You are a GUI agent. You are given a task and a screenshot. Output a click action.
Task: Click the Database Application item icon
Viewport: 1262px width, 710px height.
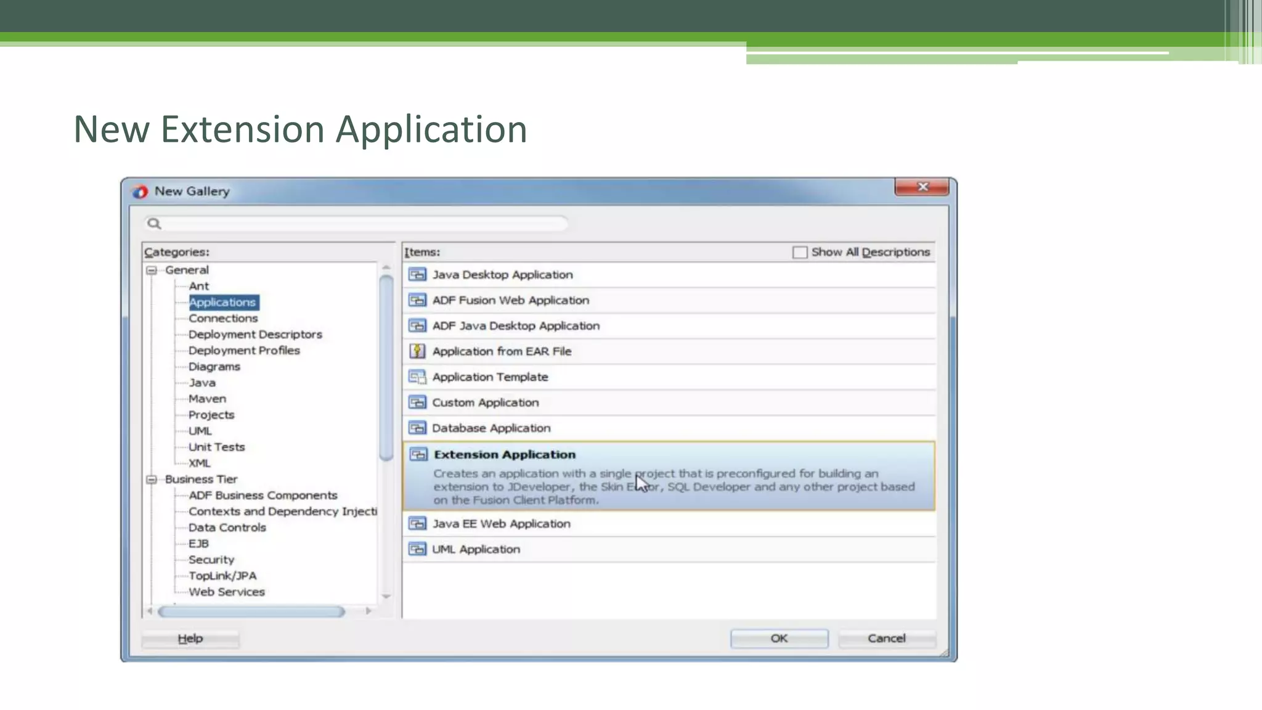(417, 428)
